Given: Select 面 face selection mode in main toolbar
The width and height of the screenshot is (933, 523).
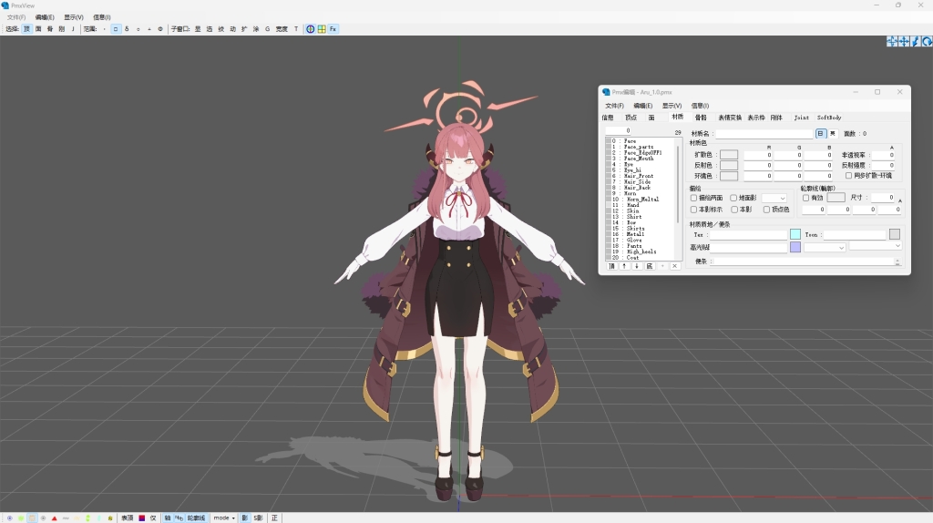Looking at the screenshot, I should coord(38,28).
